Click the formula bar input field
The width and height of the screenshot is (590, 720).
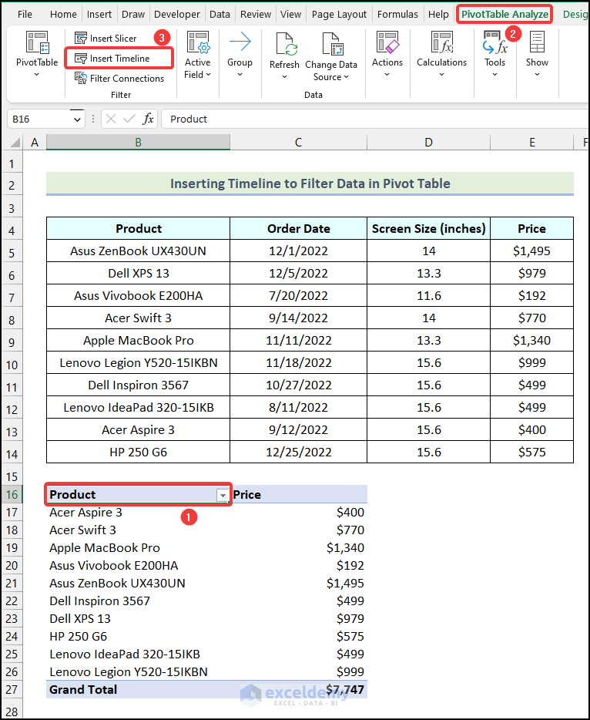(x=370, y=119)
